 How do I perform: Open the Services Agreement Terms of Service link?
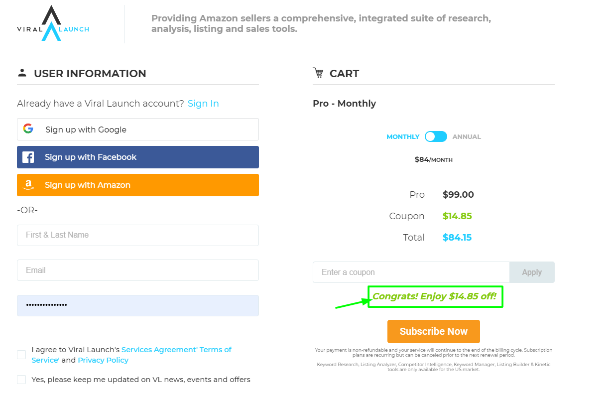click(x=176, y=349)
